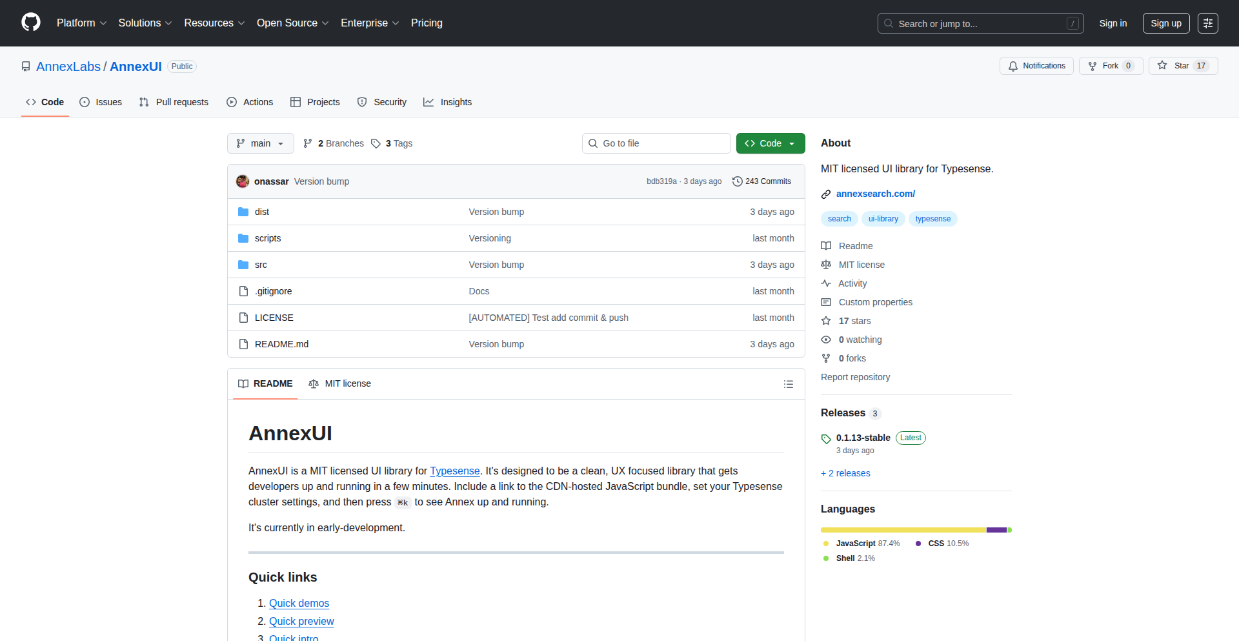
Task: Click the repository icon beside AnnexLabs
Action: click(x=26, y=66)
